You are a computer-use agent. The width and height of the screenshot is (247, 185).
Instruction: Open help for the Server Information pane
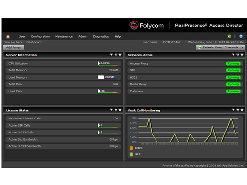(x=111, y=55)
